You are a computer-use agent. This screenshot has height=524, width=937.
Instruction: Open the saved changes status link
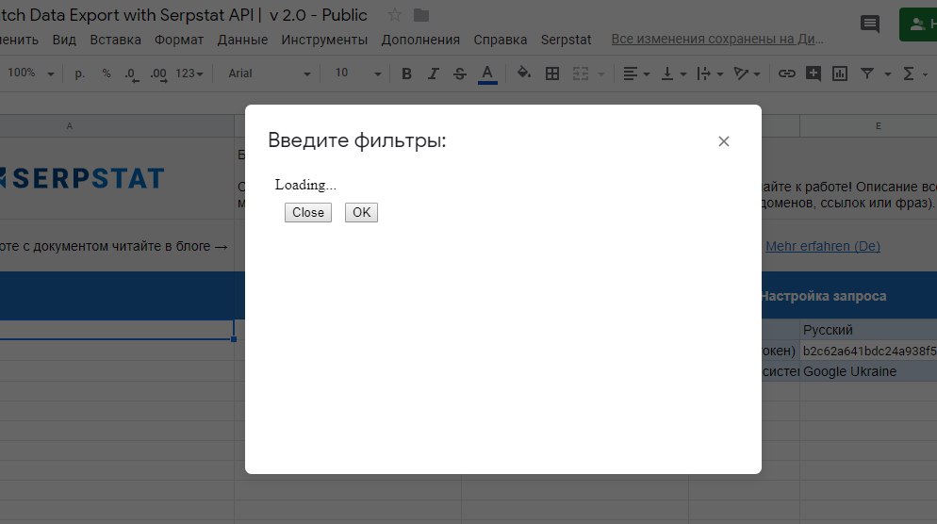(717, 39)
